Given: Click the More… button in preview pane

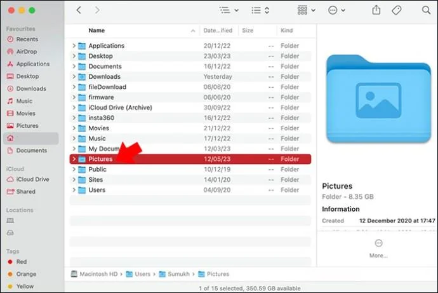Looking at the screenshot, I should (x=378, y=249).
